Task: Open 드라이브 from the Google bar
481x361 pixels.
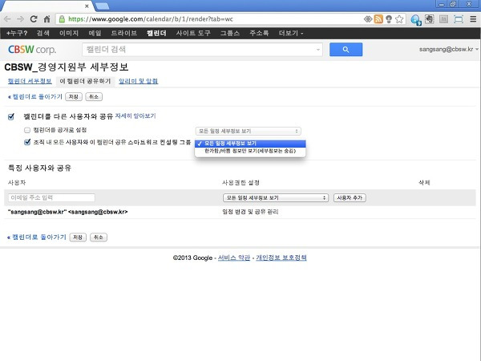Action: coord(124,33)
